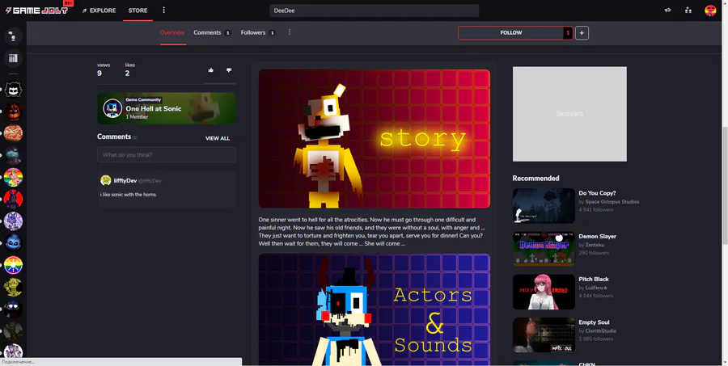Open the teal creature community in sidebar

pyautogui.click(x=13, y=155)
